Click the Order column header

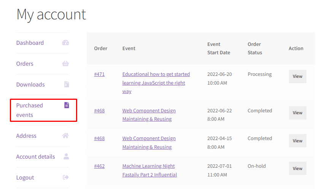point(101,48)
